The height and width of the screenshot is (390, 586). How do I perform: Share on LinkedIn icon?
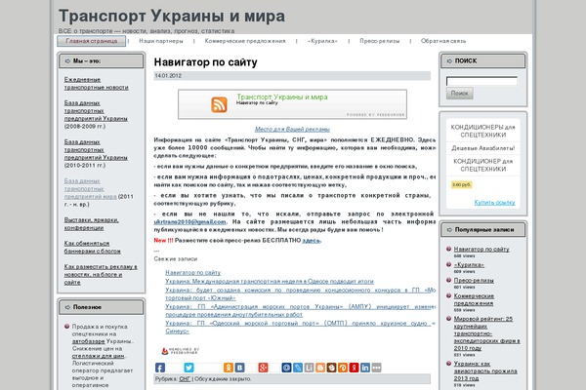[x=365, y=368]
